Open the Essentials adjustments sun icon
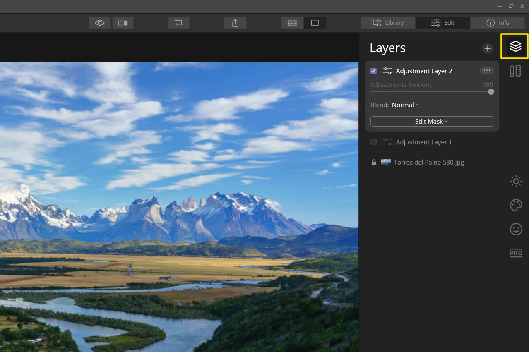 [x=516, y=181]
